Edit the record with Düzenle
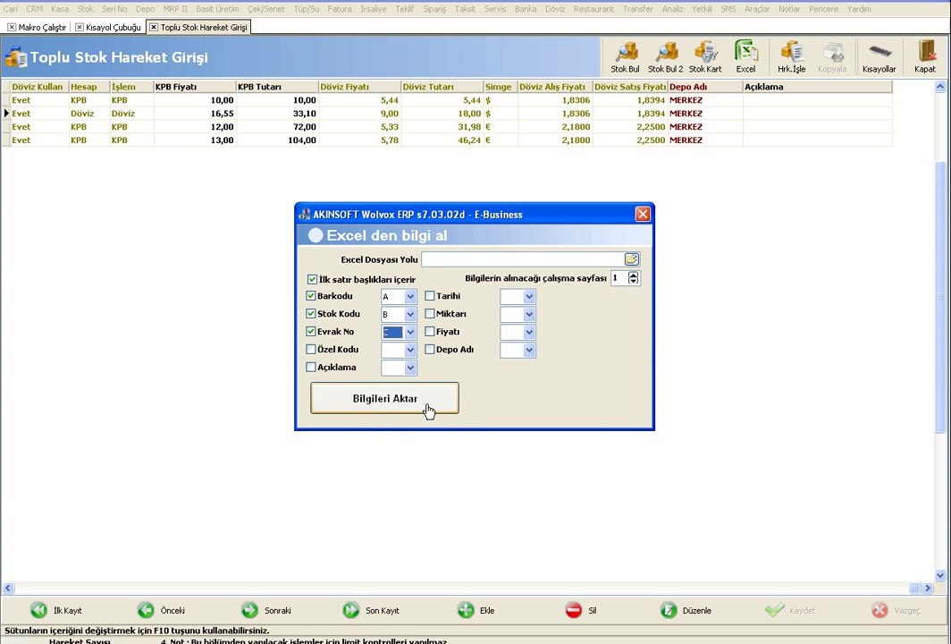Viewport: 951px width, 644px height. pyautogui.click(x=686, y=610)
